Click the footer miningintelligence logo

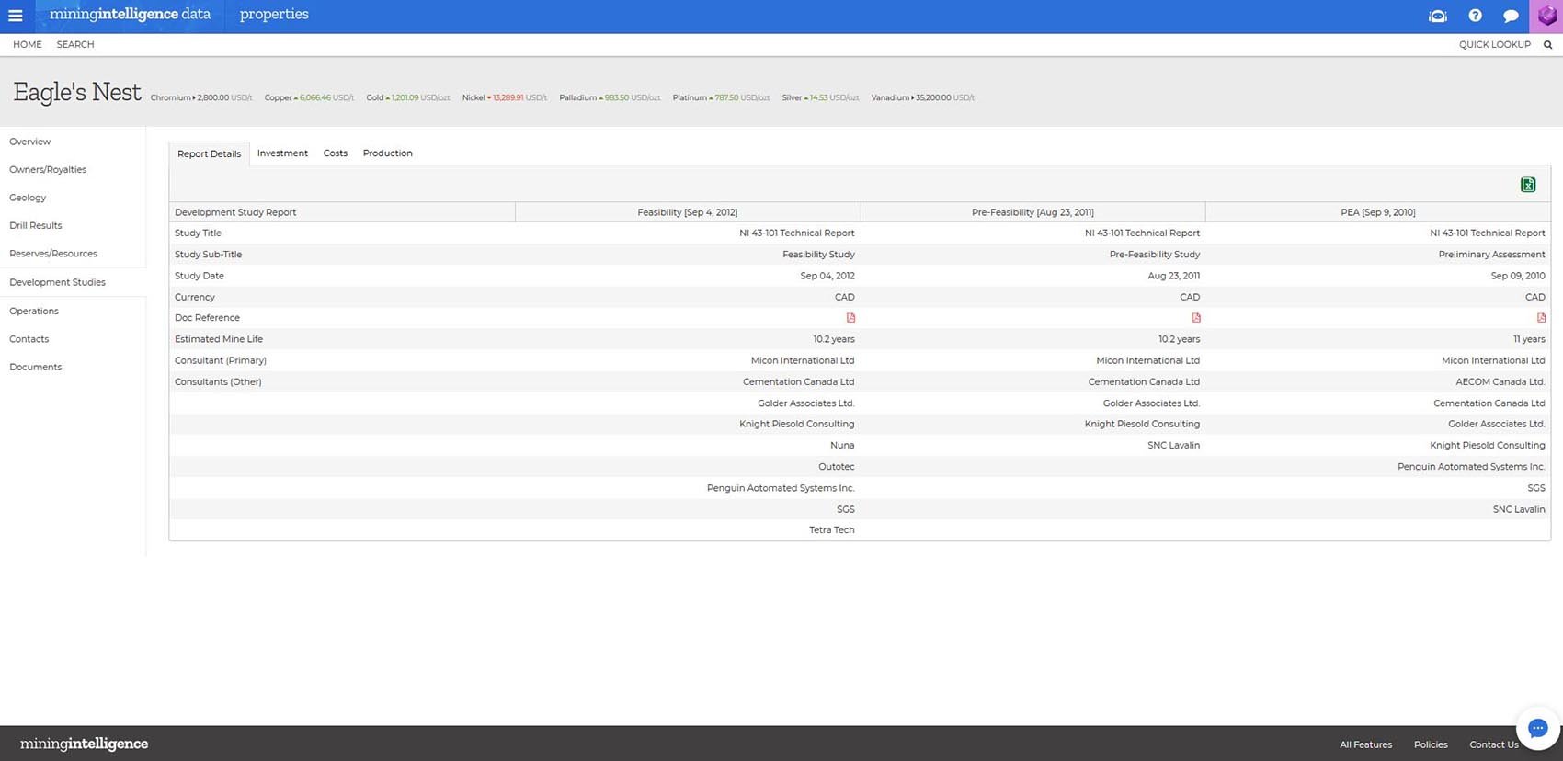[x=84, y=744]
